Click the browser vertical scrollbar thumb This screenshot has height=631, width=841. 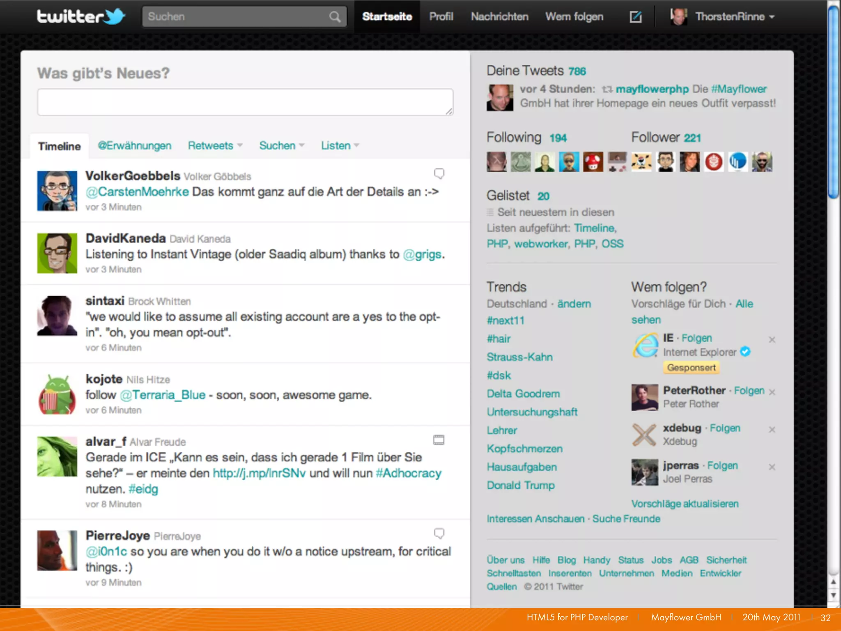(834, 103)
